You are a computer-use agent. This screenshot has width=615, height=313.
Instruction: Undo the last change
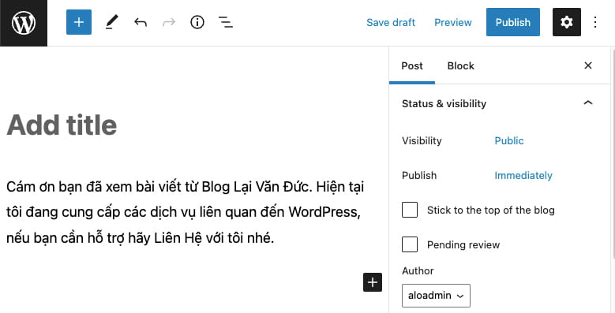pyautogui.click(x=140, y=22)
